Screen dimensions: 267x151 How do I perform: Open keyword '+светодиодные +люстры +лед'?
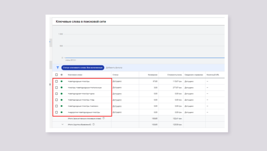coord(81,100)
